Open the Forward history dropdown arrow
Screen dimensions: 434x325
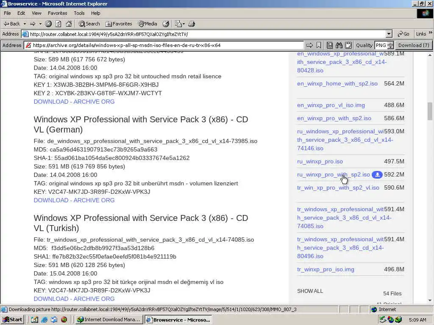click(40, 24)
